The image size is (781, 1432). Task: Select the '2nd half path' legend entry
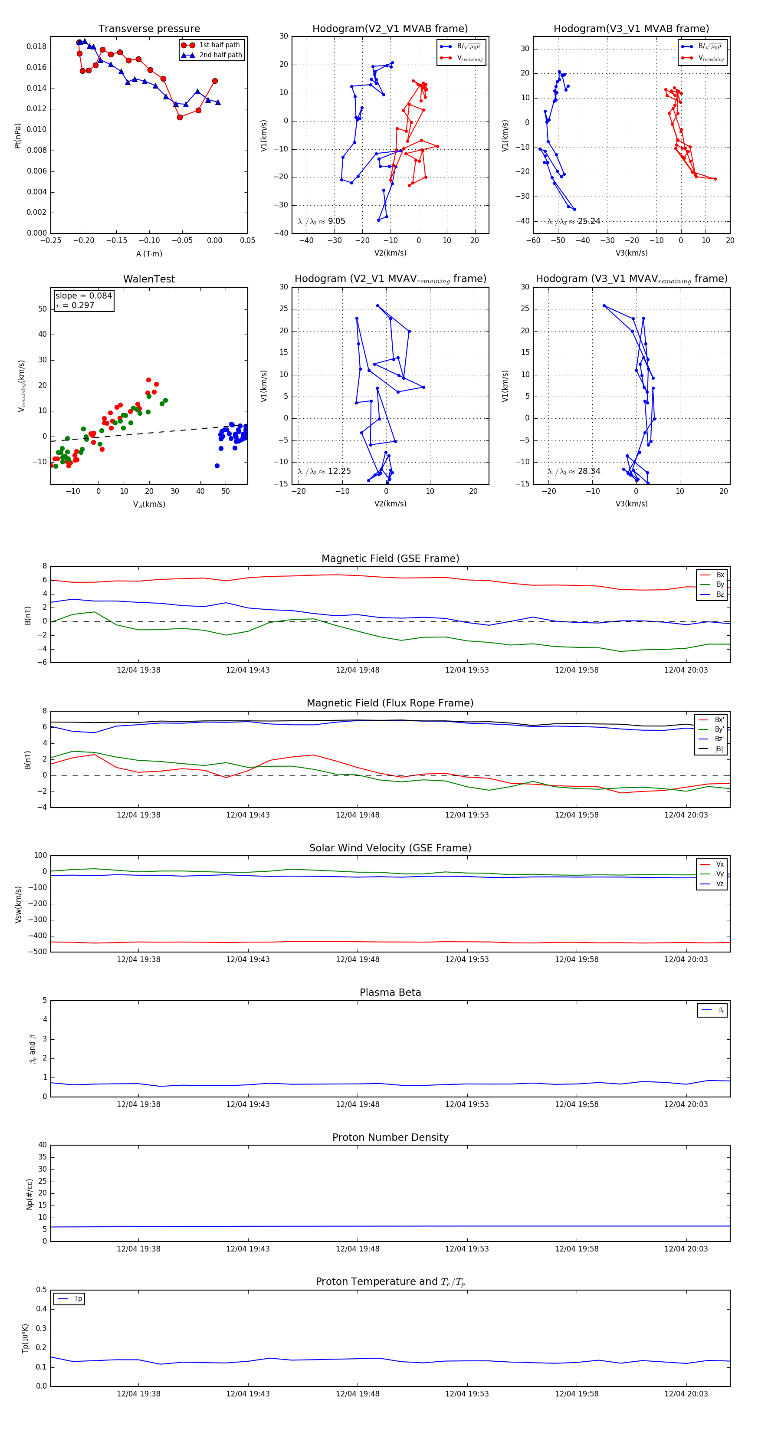click(212, 55)
